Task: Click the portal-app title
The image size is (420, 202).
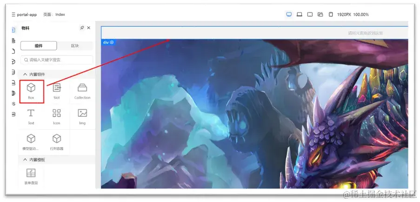Action: click(x=27, y=14)
